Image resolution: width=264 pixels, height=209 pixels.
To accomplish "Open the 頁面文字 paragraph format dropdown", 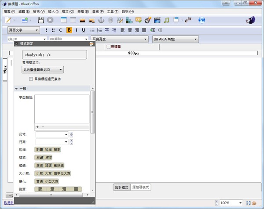I will point(24,30).
